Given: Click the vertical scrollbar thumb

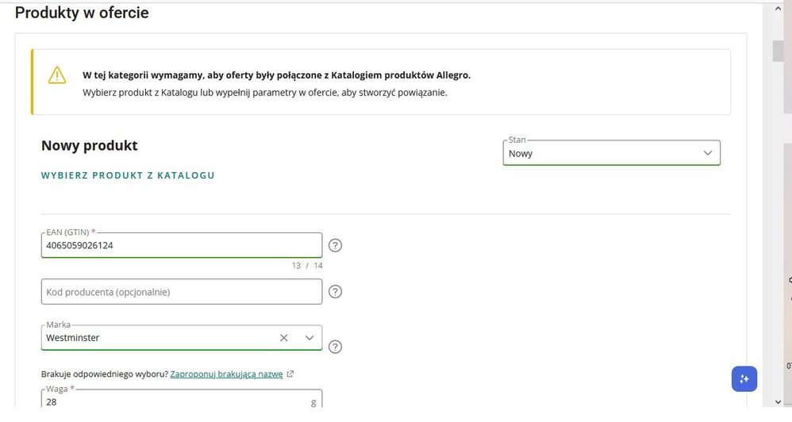Looking at the screenshot, I should 776,50.
